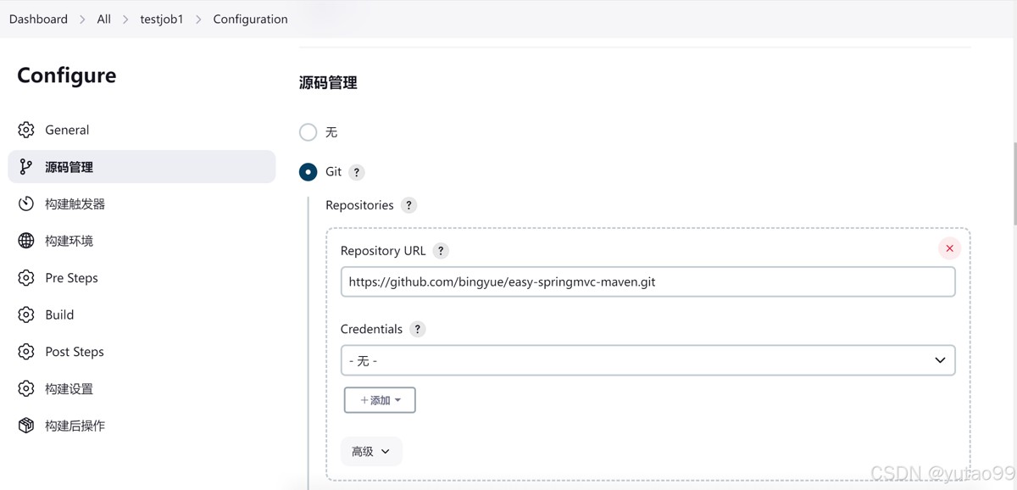Click into the Repository URL text field

pos(647,282)
